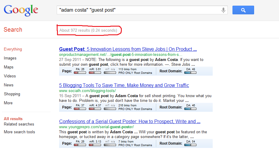Click the www.youngprepro.com URL text

96,127
